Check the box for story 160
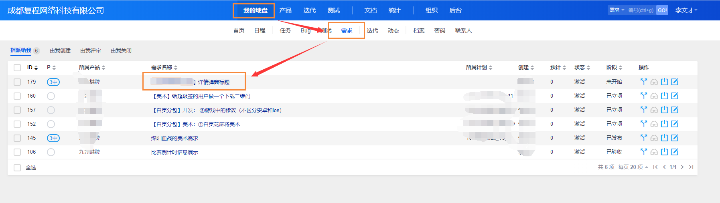This screenshot has width=720, height=203. (x=17, y=96)
